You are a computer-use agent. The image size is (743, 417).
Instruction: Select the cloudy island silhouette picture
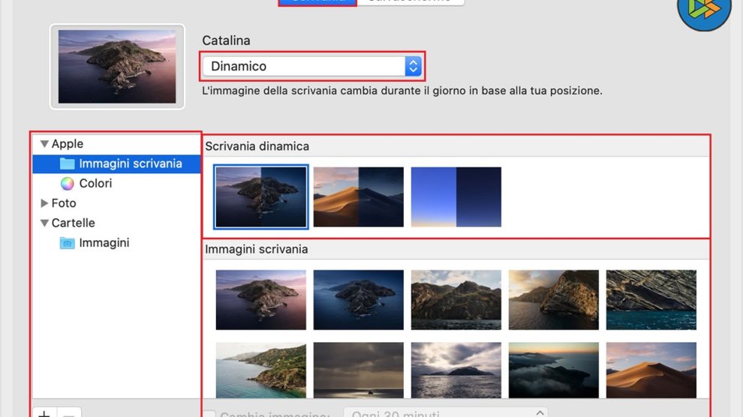click(456, 370)
